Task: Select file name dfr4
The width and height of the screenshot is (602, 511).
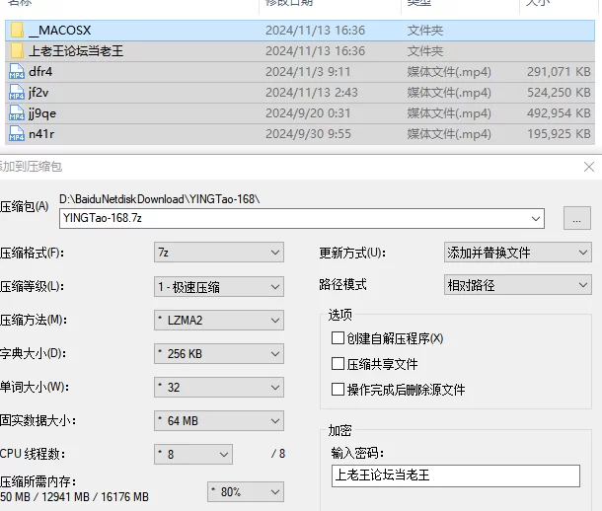Action: (40, 72)
